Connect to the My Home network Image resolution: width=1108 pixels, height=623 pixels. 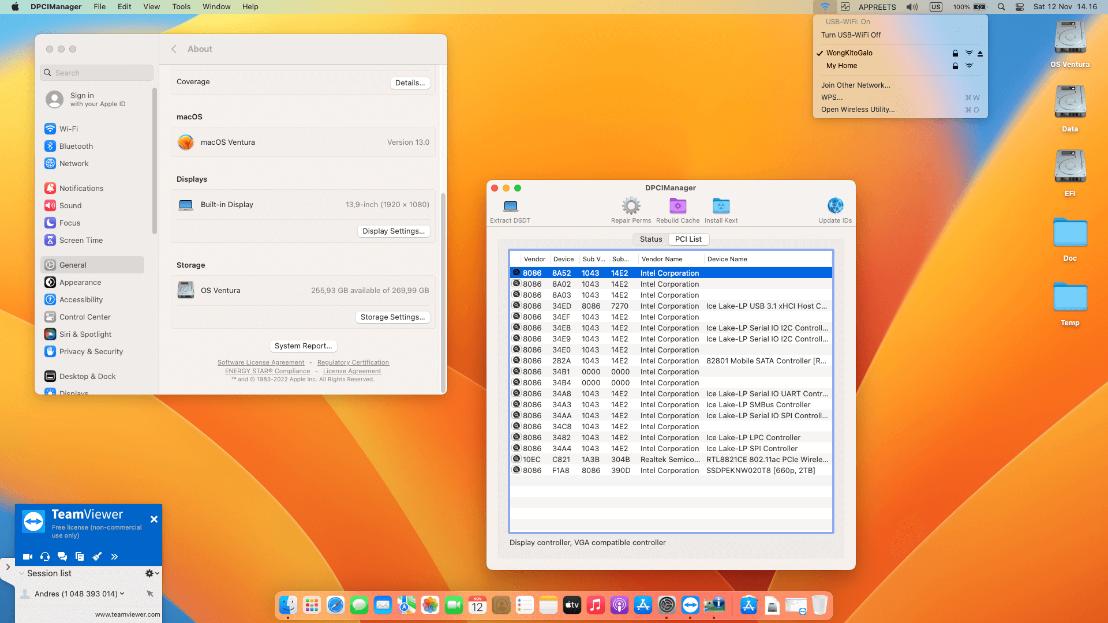pyautogui.click(x=900, y=66)
